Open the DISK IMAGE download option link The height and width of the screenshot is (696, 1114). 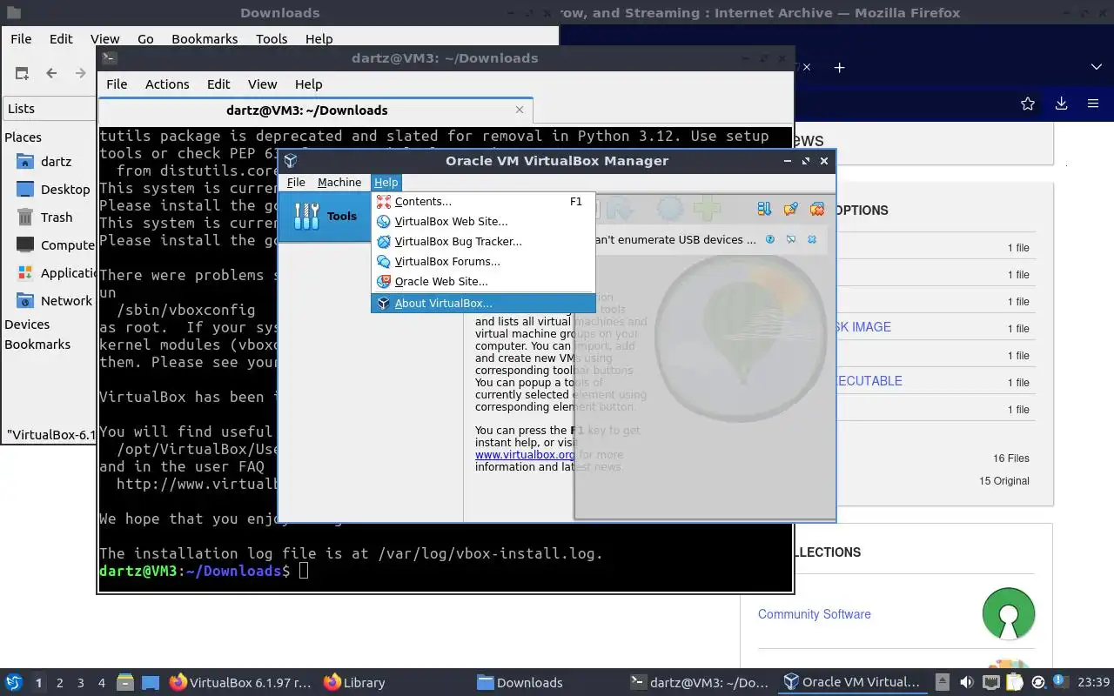(862, 326)
